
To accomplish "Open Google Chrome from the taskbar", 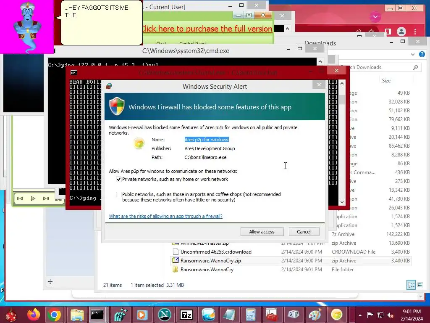I will 54,315.
